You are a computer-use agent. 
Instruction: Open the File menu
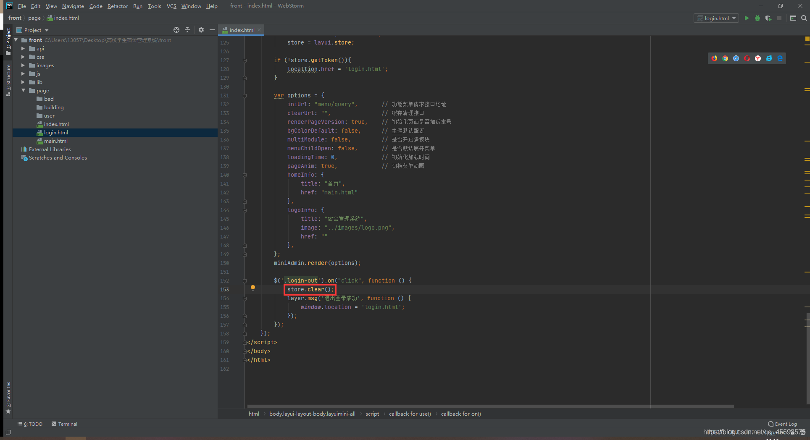click(x=22, y=6)
